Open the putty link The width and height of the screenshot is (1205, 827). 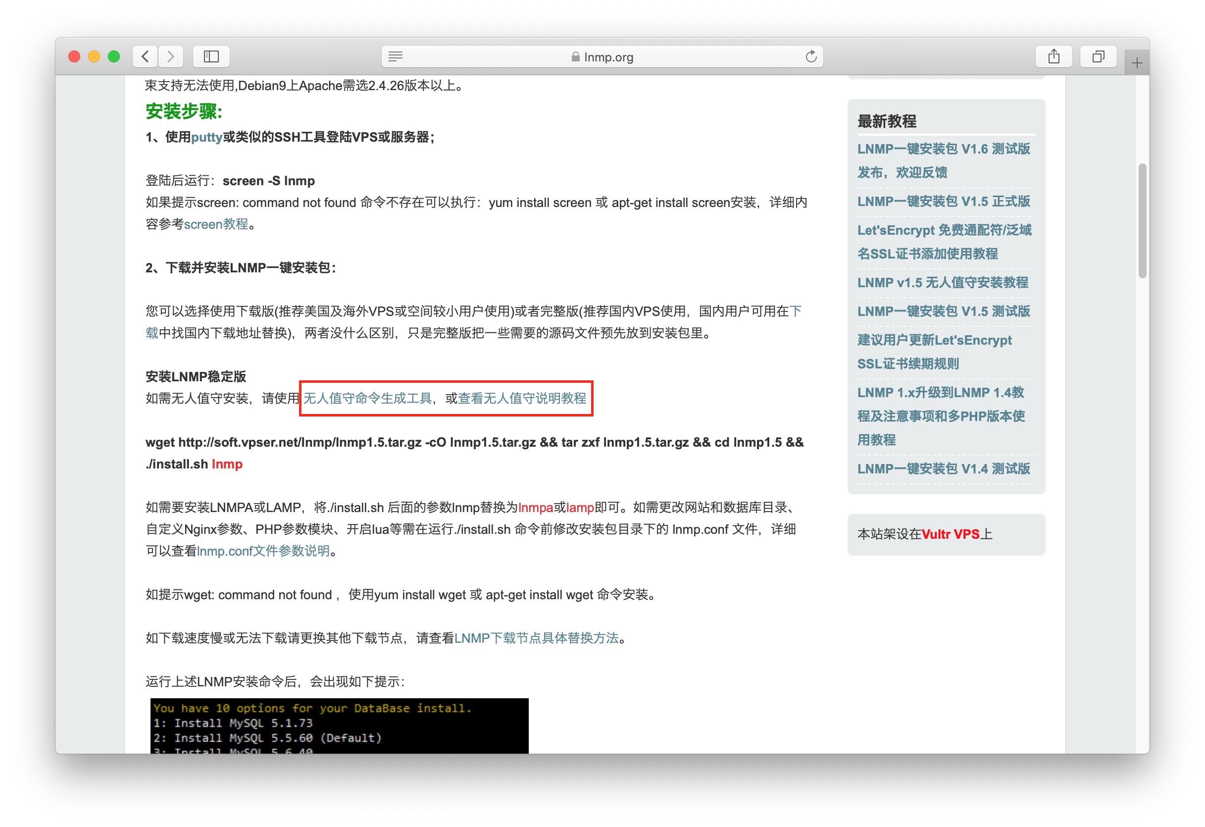[x=206, y=137]
